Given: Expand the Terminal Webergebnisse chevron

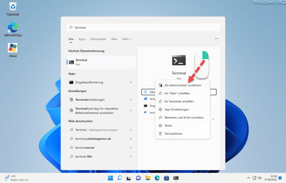Looking at the screenshot, I should (x=131, y=130).
